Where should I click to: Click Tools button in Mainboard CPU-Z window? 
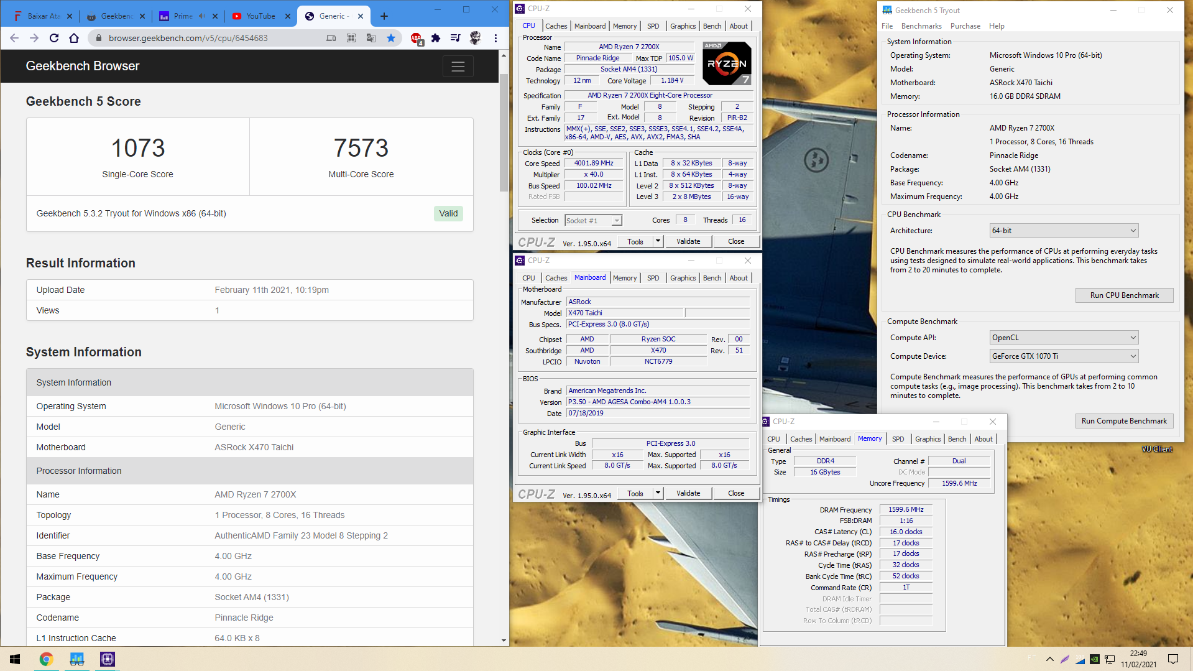pyautogui.click(x=635, y=493)
